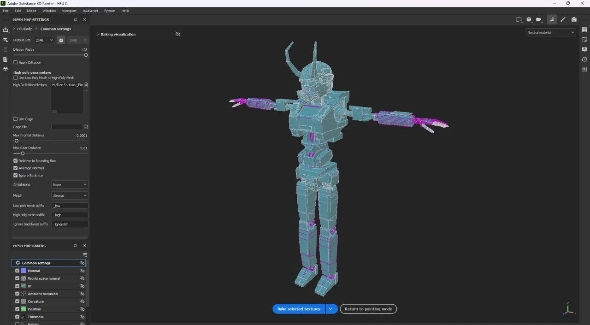Screen dimensions: 590x325
Task: Hide the baking visualization with eye icon
Action: (178, 34)
